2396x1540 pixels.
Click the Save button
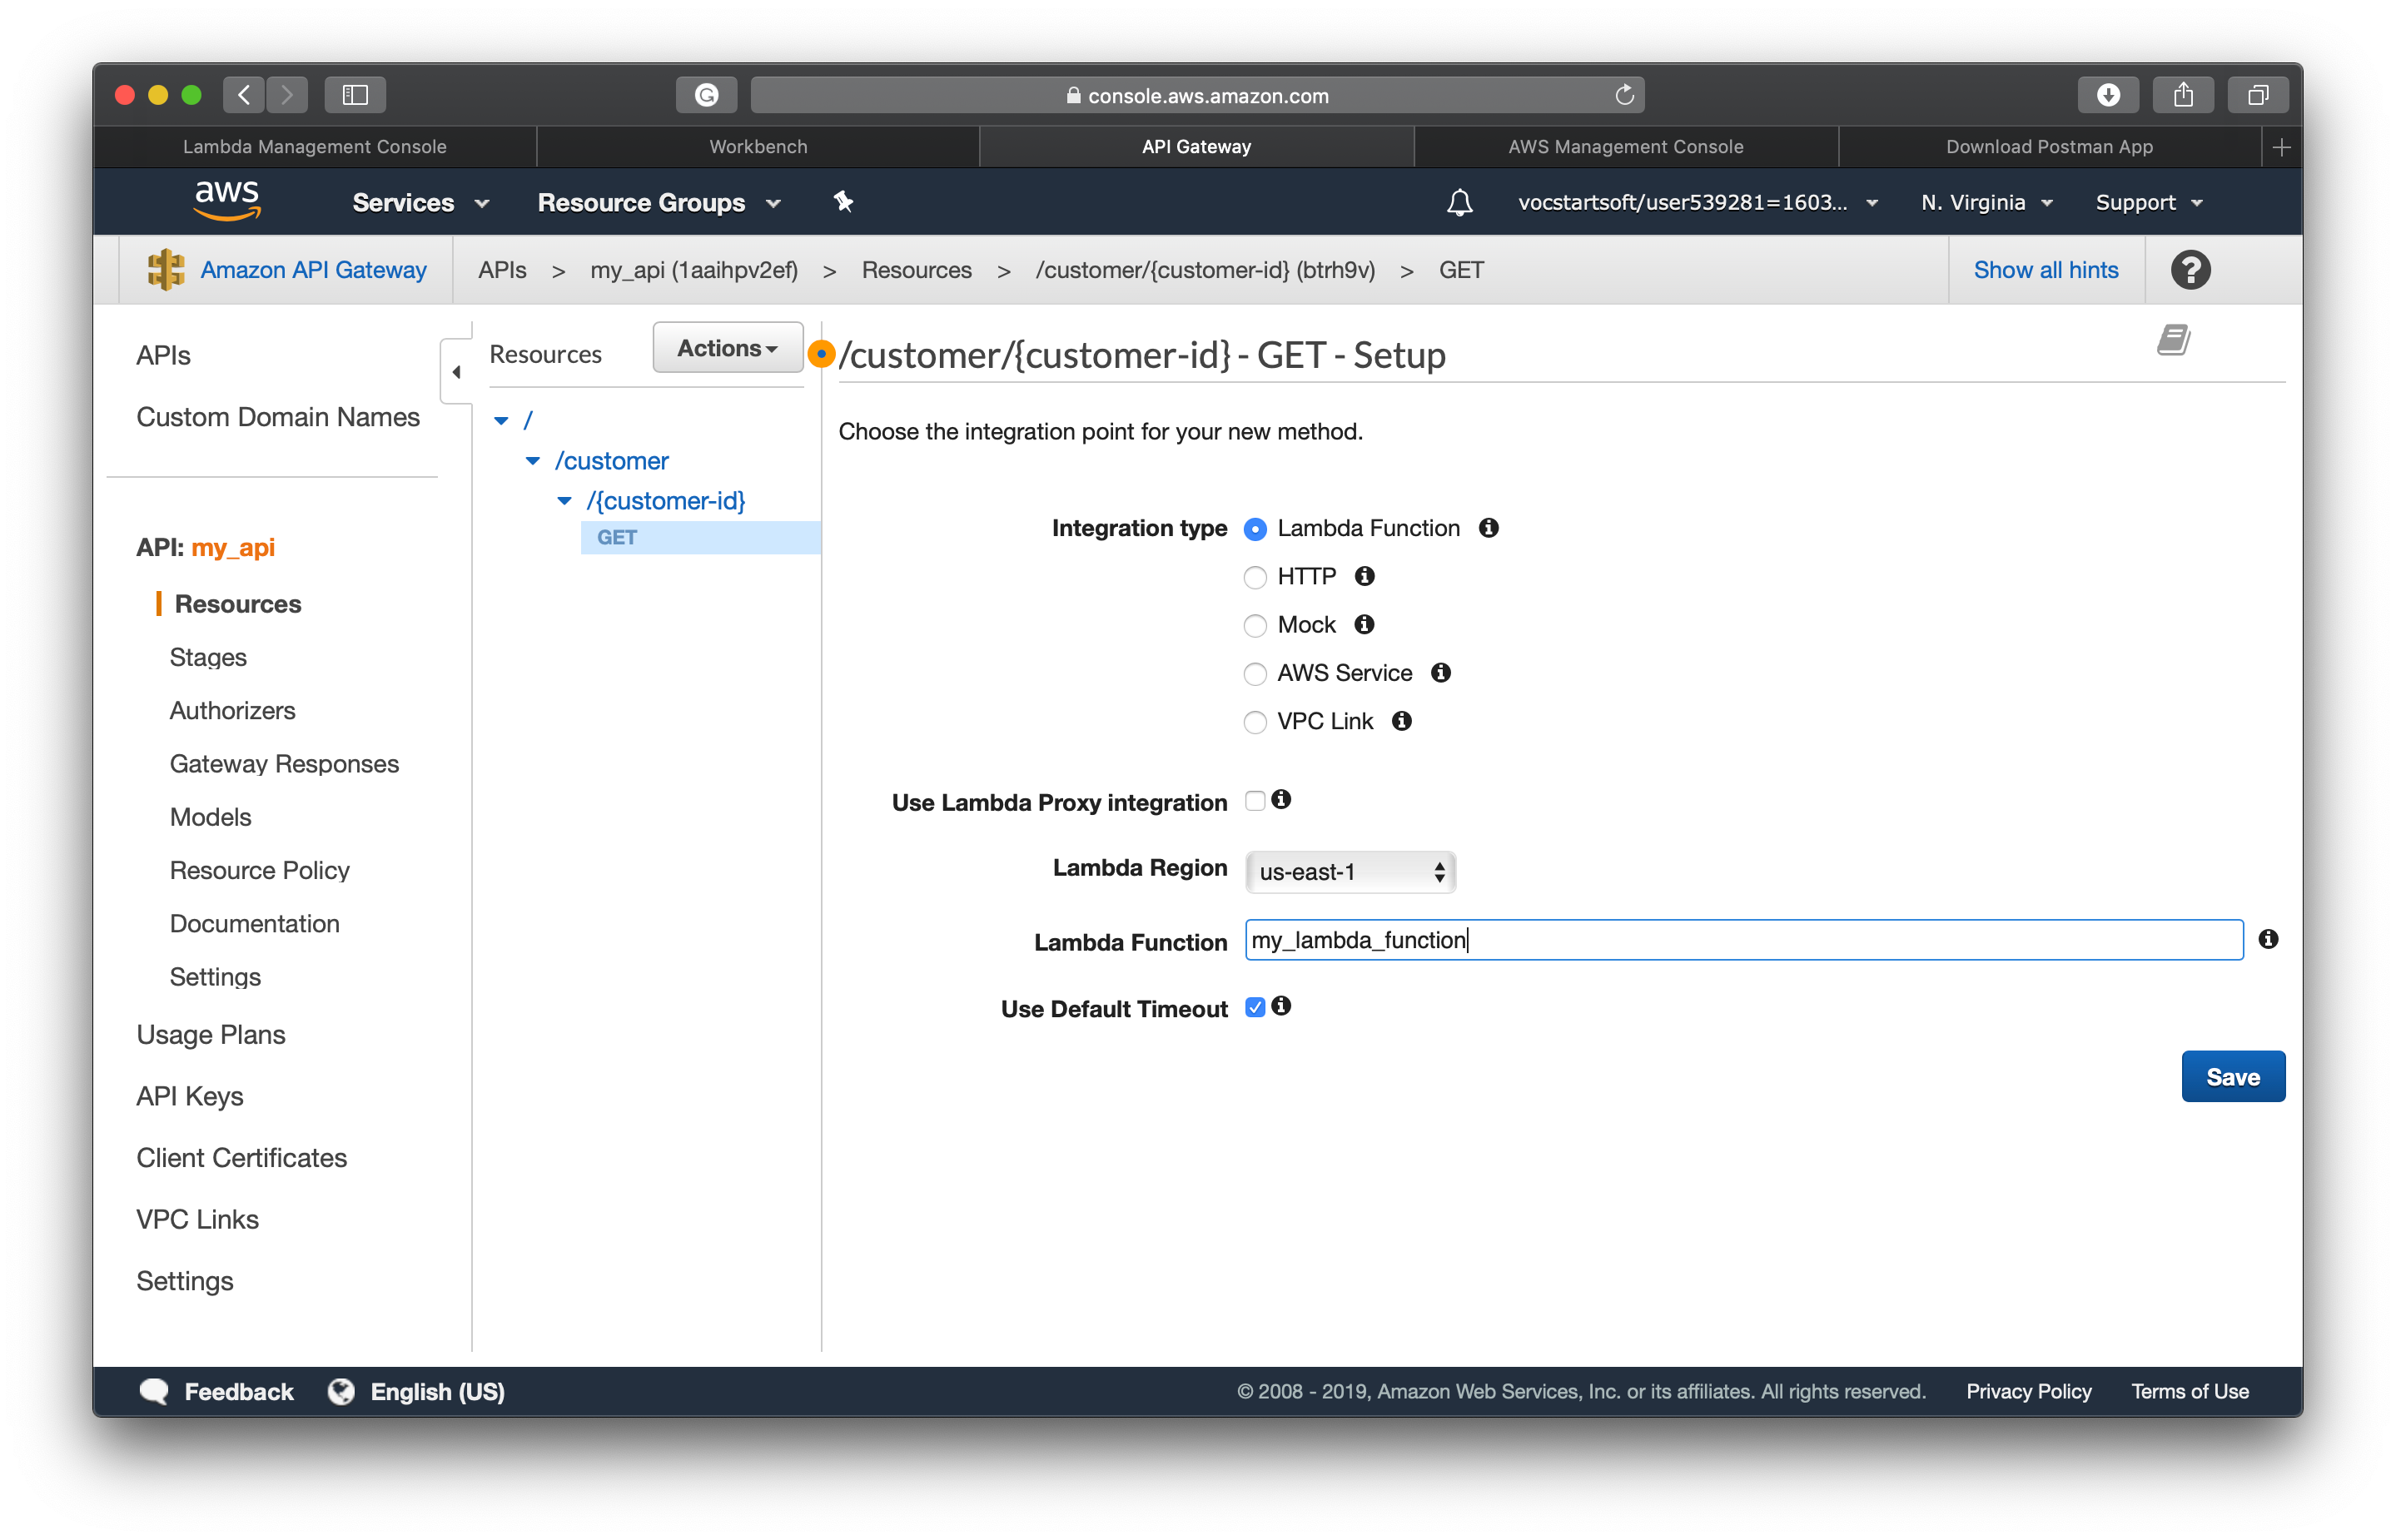click(x=2232, y=1077)
